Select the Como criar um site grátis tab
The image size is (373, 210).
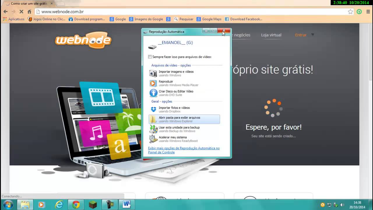pyautogui.click(x=29, y=3)
